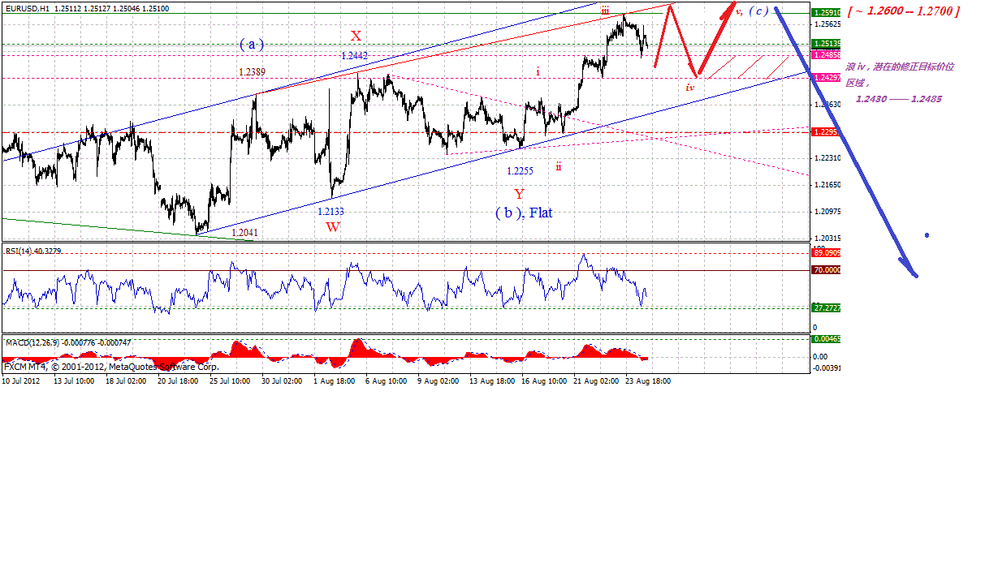Click the 1.2255 price annotation
Viewport: 985px width, 563px height.
tap(520, 171)
